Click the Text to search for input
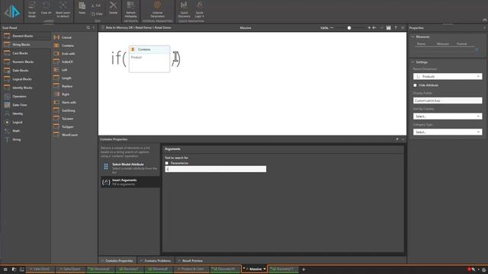The image size is (488, 274). (x=215, y=169)
